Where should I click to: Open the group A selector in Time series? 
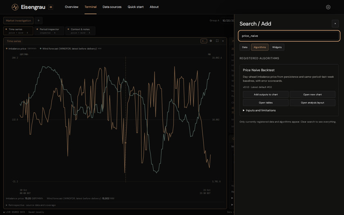tap(204, 41)
